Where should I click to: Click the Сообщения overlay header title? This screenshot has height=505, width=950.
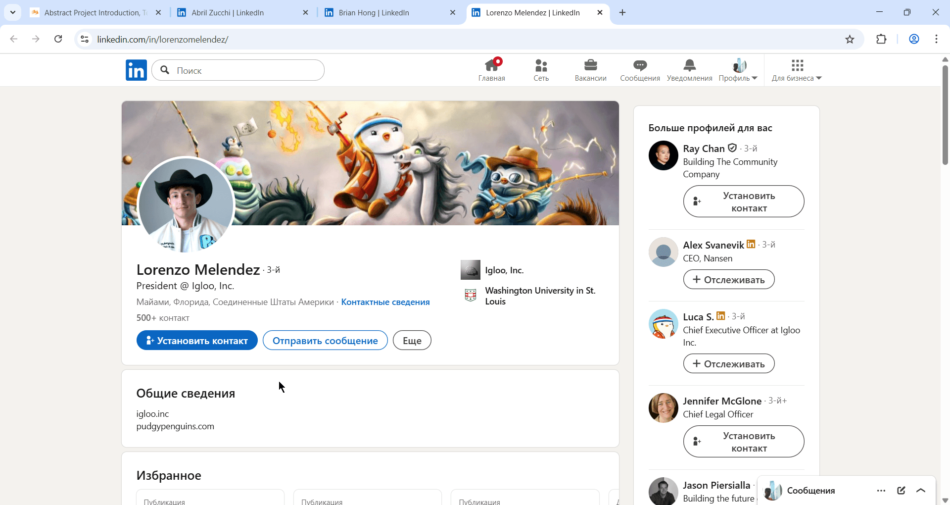pos(811,491)
